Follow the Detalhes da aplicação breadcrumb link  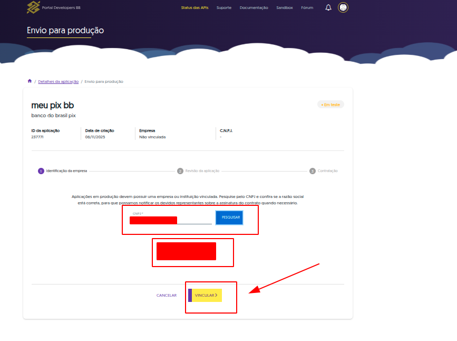58,82
